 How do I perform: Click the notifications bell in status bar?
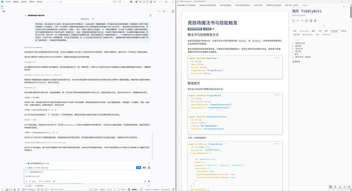tap(173, 189)
